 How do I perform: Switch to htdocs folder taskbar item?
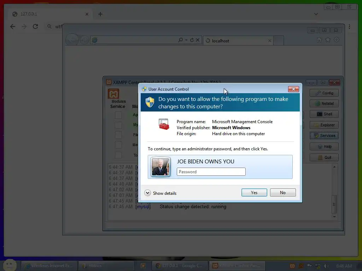tap(106, 266)
